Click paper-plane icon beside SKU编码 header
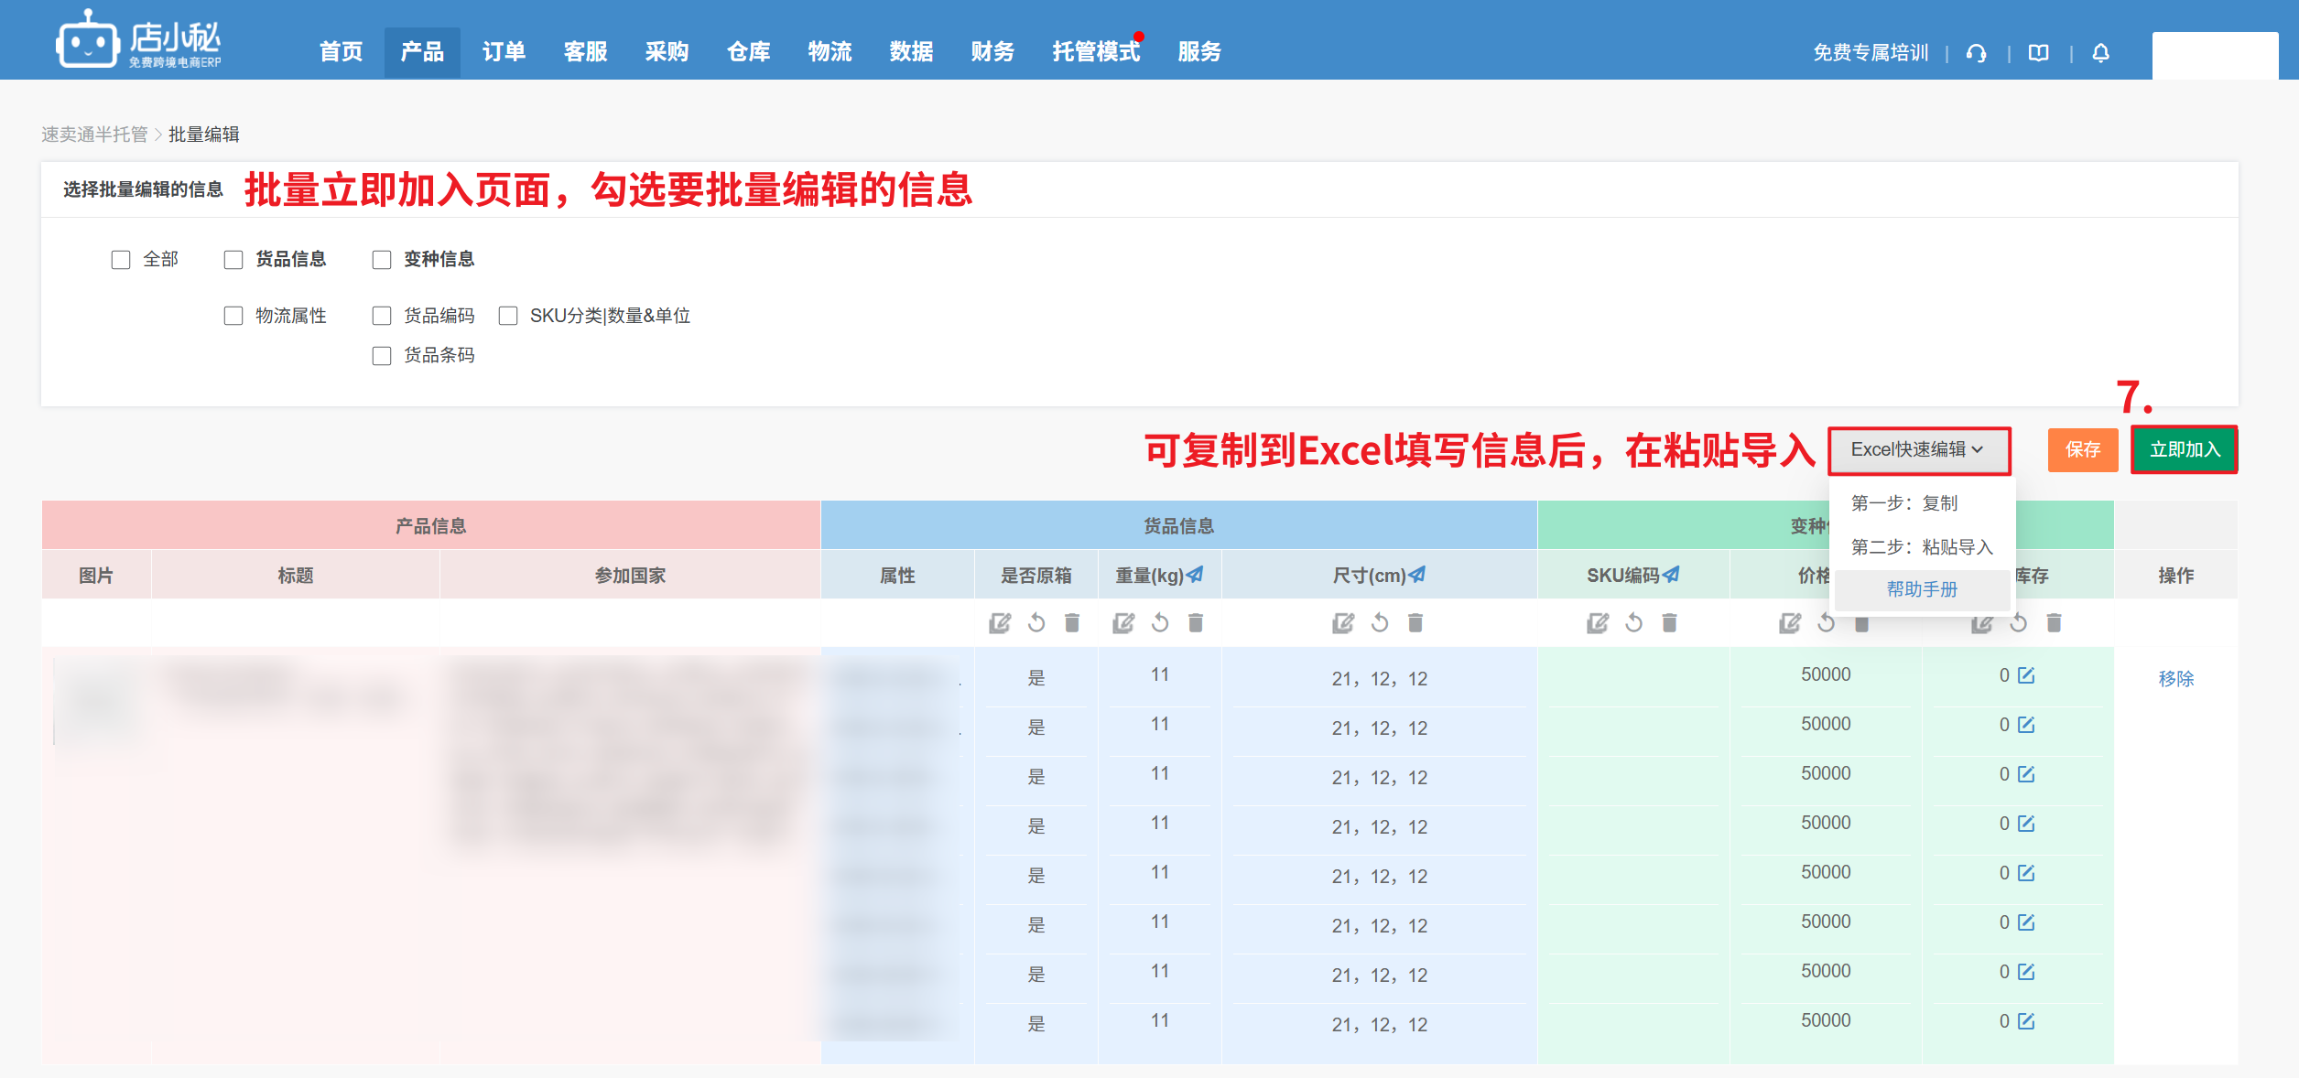This screenshot has width=2299, height=1078. coord(1671,575)
